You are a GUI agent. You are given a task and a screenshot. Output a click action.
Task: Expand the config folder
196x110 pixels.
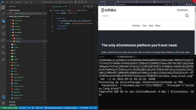16,47
